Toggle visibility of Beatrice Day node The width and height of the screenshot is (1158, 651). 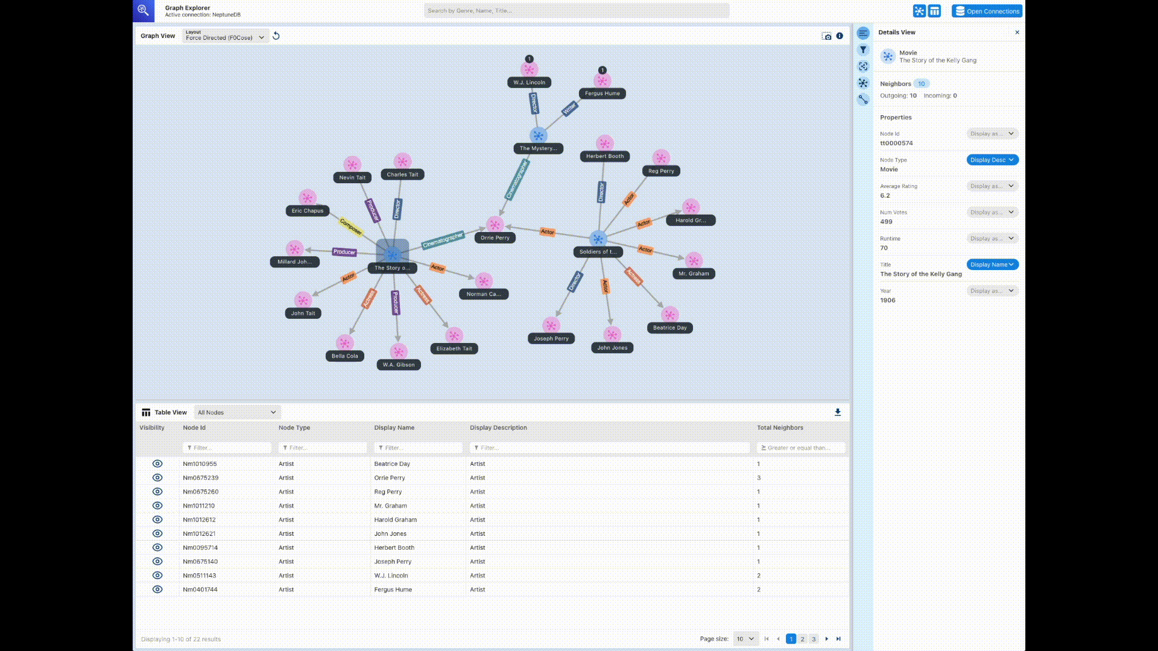157,464
